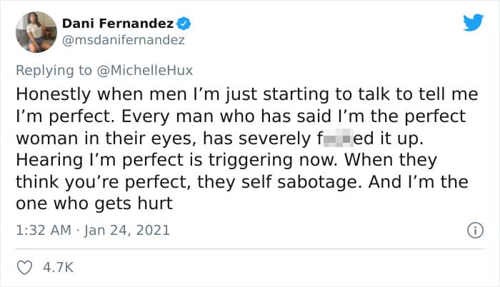Click the 4.7K likes count
500x287 pixels.
click(58, 268)
